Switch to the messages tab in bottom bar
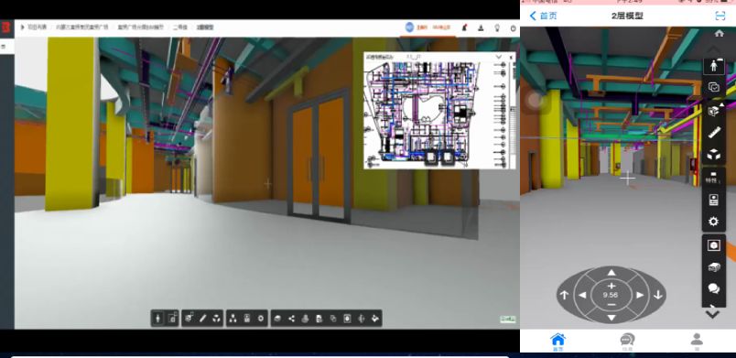736x358 pixels. click(x=627, y=342)
